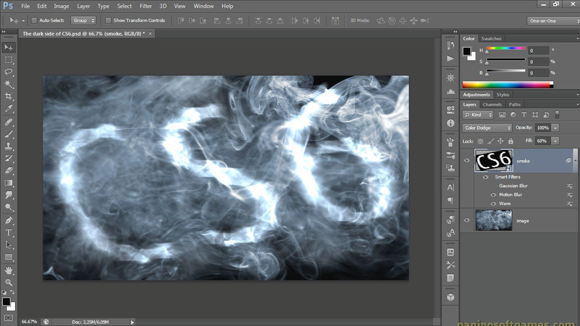The height and width of the screenshot is (326, 580).
Task: Pick the Clone Stamp tool
Action: [9, 146]
